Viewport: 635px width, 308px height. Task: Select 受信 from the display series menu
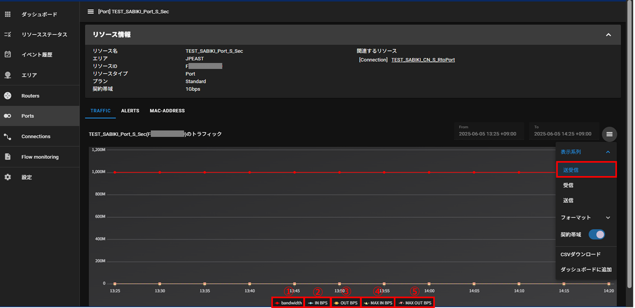568,185
